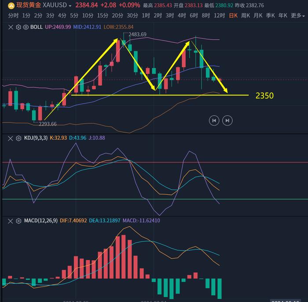Click the BOLL indicator name label

click(x=37, y=27)
